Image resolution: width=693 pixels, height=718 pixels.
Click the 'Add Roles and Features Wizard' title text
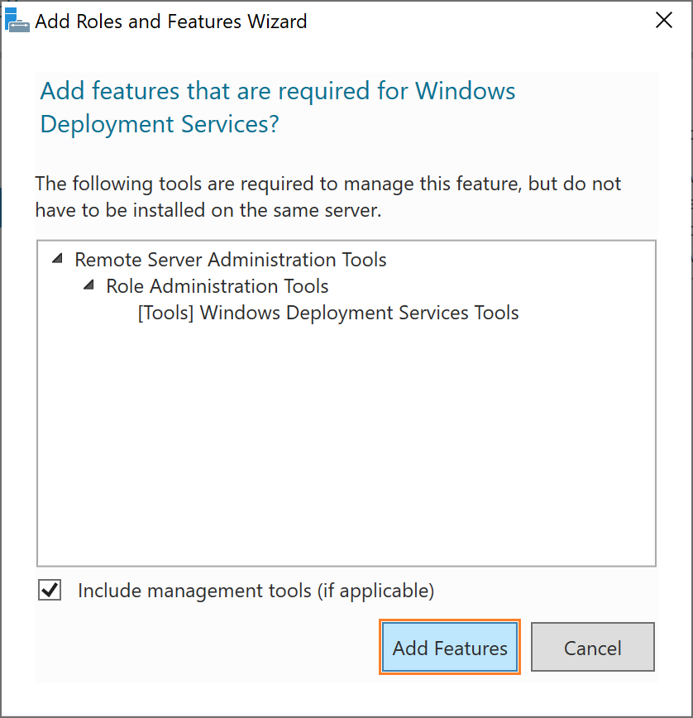[x=170, y=22]
